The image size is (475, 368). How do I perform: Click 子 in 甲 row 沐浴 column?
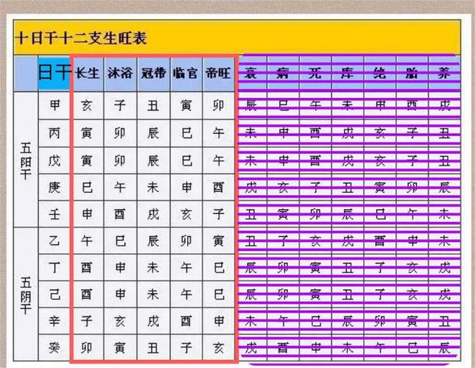120,105
